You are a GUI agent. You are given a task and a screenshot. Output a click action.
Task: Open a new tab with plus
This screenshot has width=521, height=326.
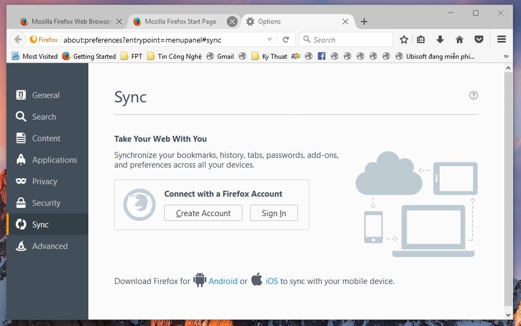364,22
